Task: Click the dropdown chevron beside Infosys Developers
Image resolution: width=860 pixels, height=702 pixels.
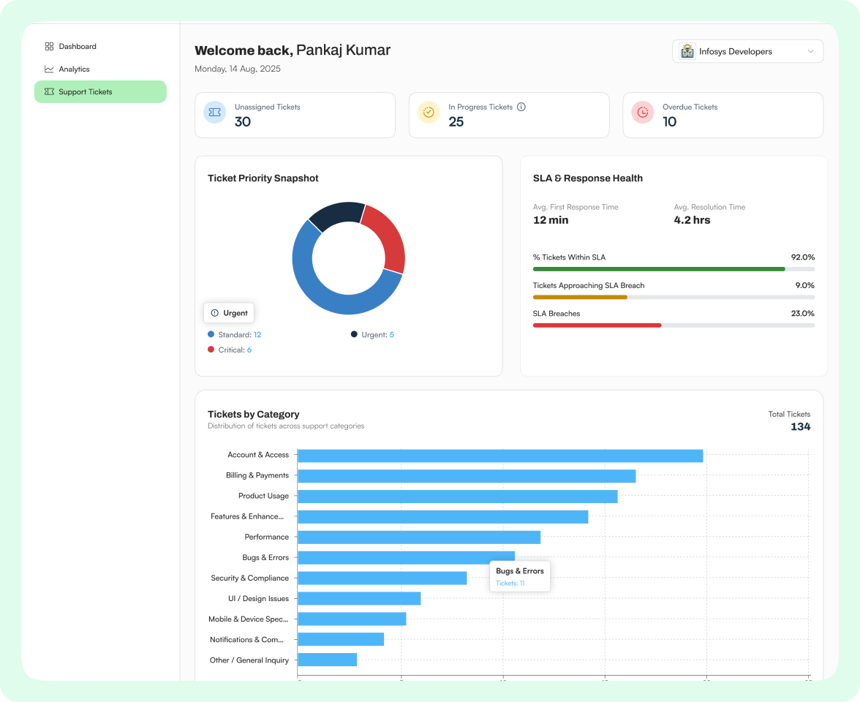Action: point(810,51)
